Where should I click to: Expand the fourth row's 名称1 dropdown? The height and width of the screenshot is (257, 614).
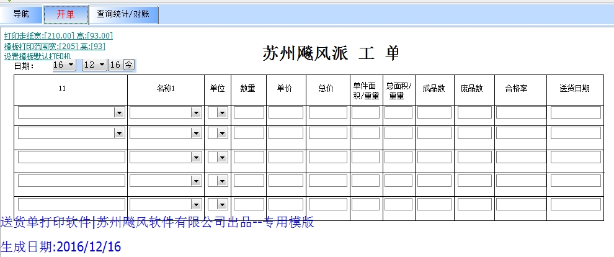tap(196, 181)
